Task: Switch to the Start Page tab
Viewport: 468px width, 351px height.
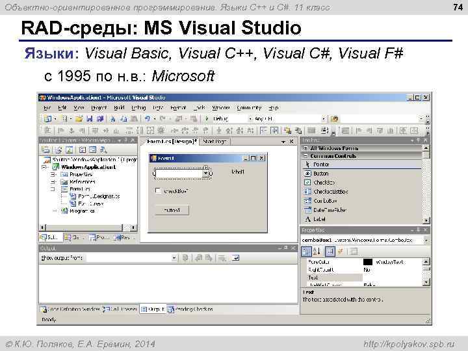Action: [214, 142]
